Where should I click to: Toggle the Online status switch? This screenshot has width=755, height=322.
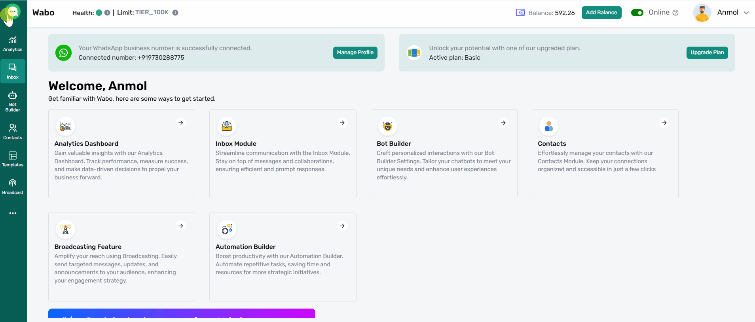coord(637,13)
